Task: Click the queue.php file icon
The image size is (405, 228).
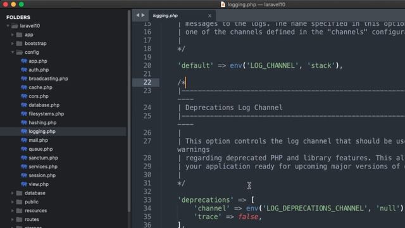Action: tap(24, 149)
